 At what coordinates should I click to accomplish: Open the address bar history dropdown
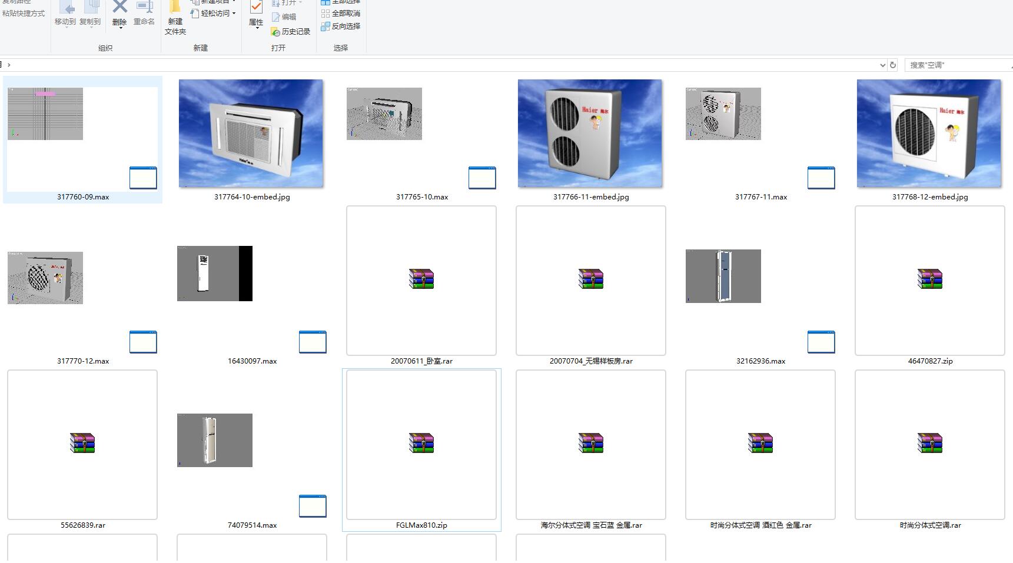click(x=882, y=65)
